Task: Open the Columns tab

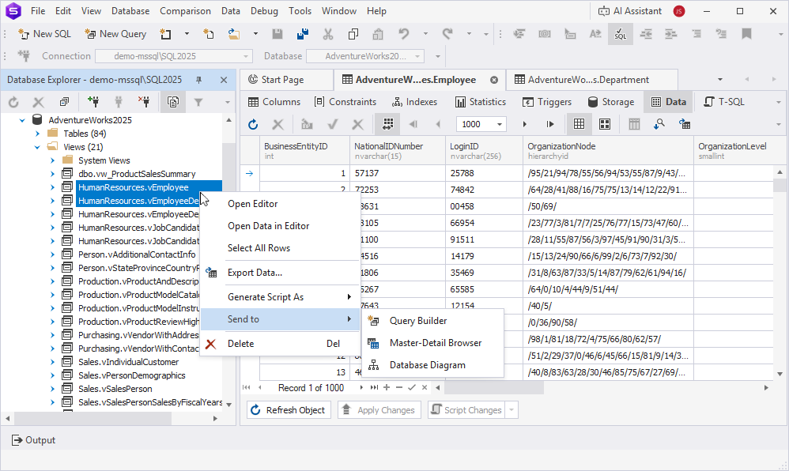Action: tap(274, 102)
